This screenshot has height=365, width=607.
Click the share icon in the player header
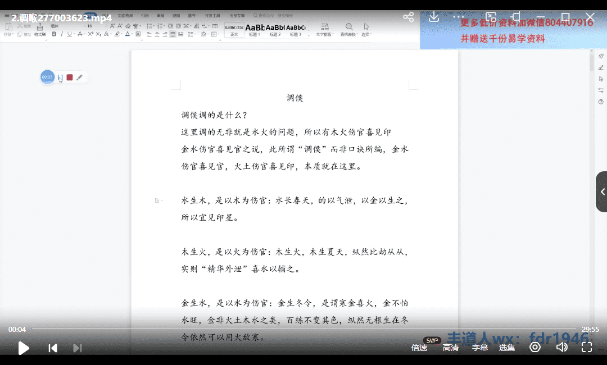pos(409,17)
